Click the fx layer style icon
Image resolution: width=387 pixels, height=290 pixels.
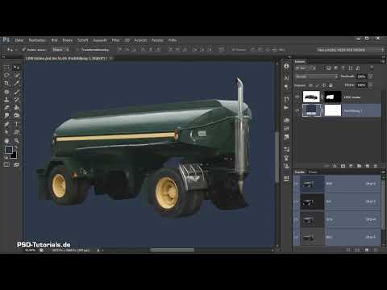pyautogui.click(x=335, y=166)
